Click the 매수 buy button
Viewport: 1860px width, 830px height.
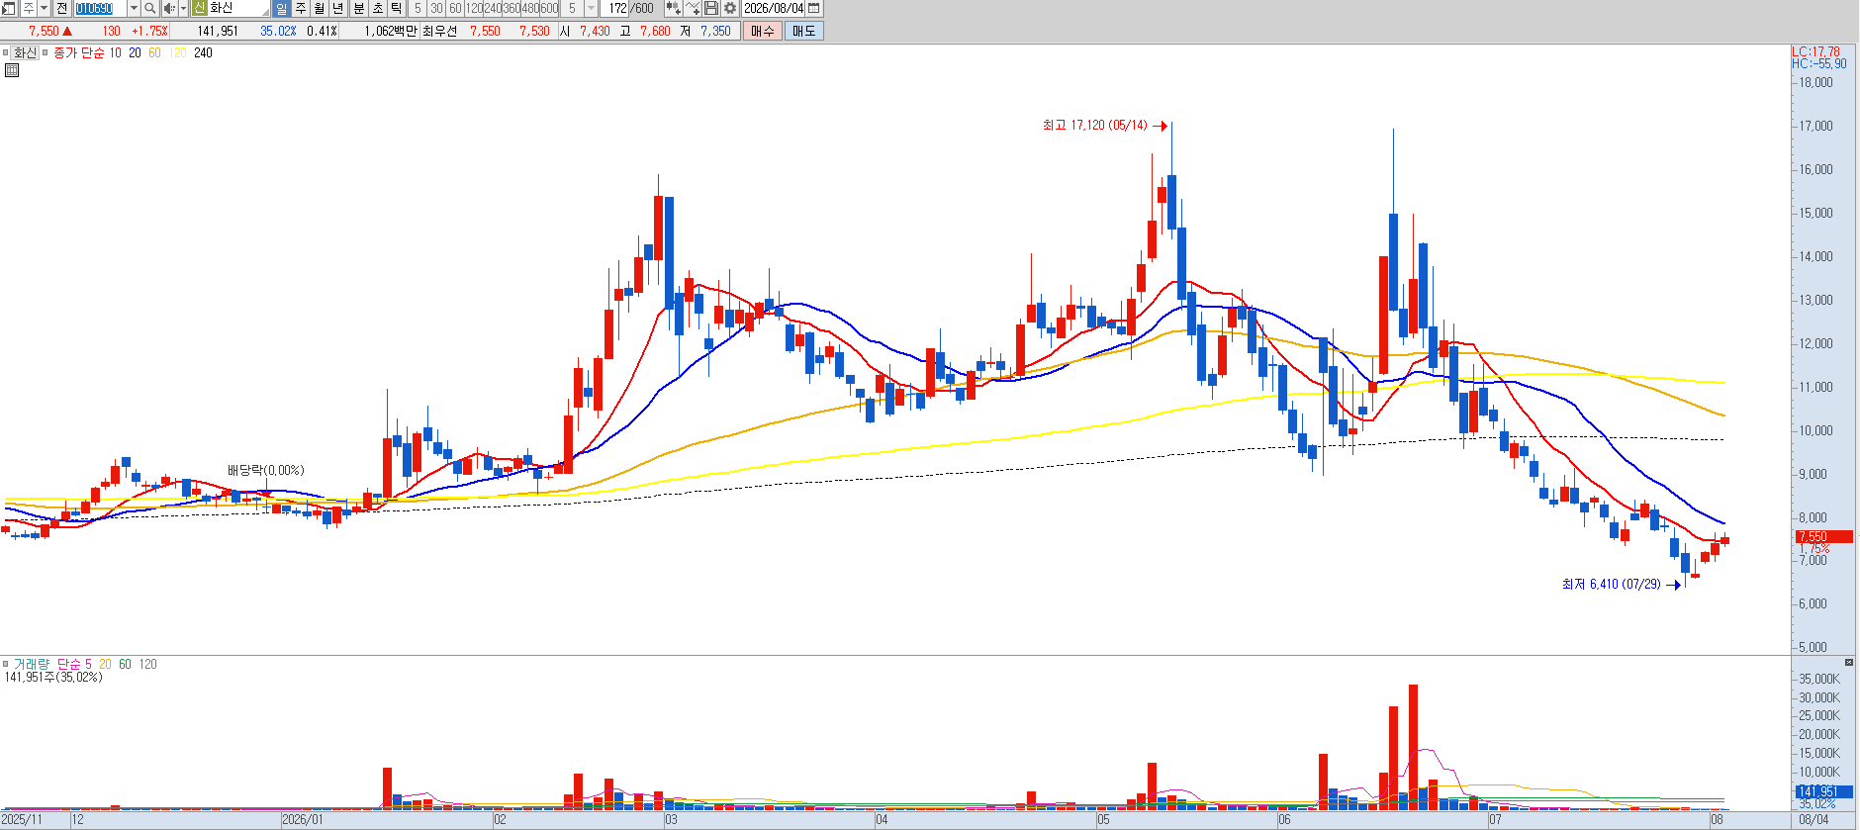click(x=763, y=31)
